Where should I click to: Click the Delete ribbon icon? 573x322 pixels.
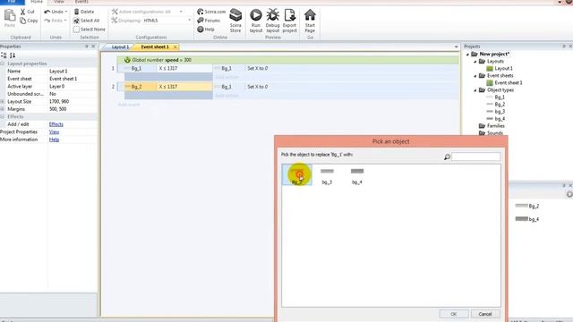point(76,12)
